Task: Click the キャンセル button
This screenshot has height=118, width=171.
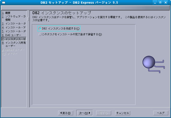Action: pos(123,113)
